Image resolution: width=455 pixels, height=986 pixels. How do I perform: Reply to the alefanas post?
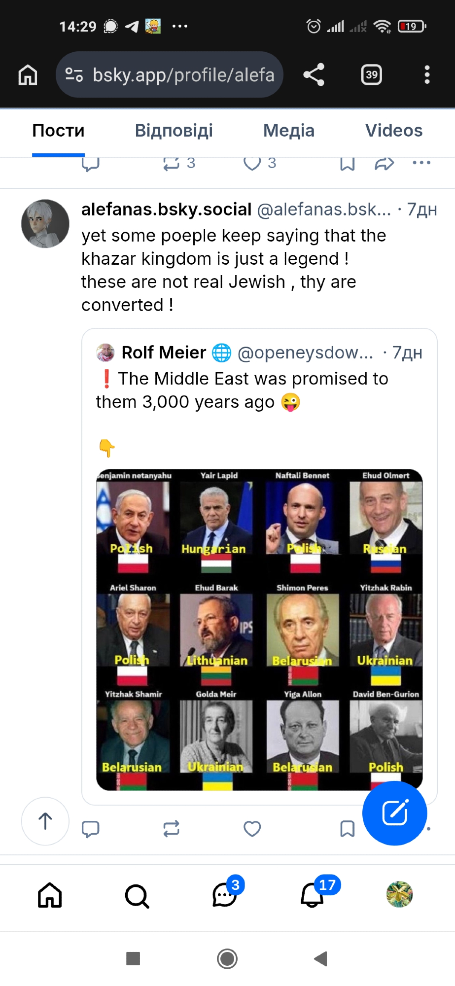click(x=90, y=829)
